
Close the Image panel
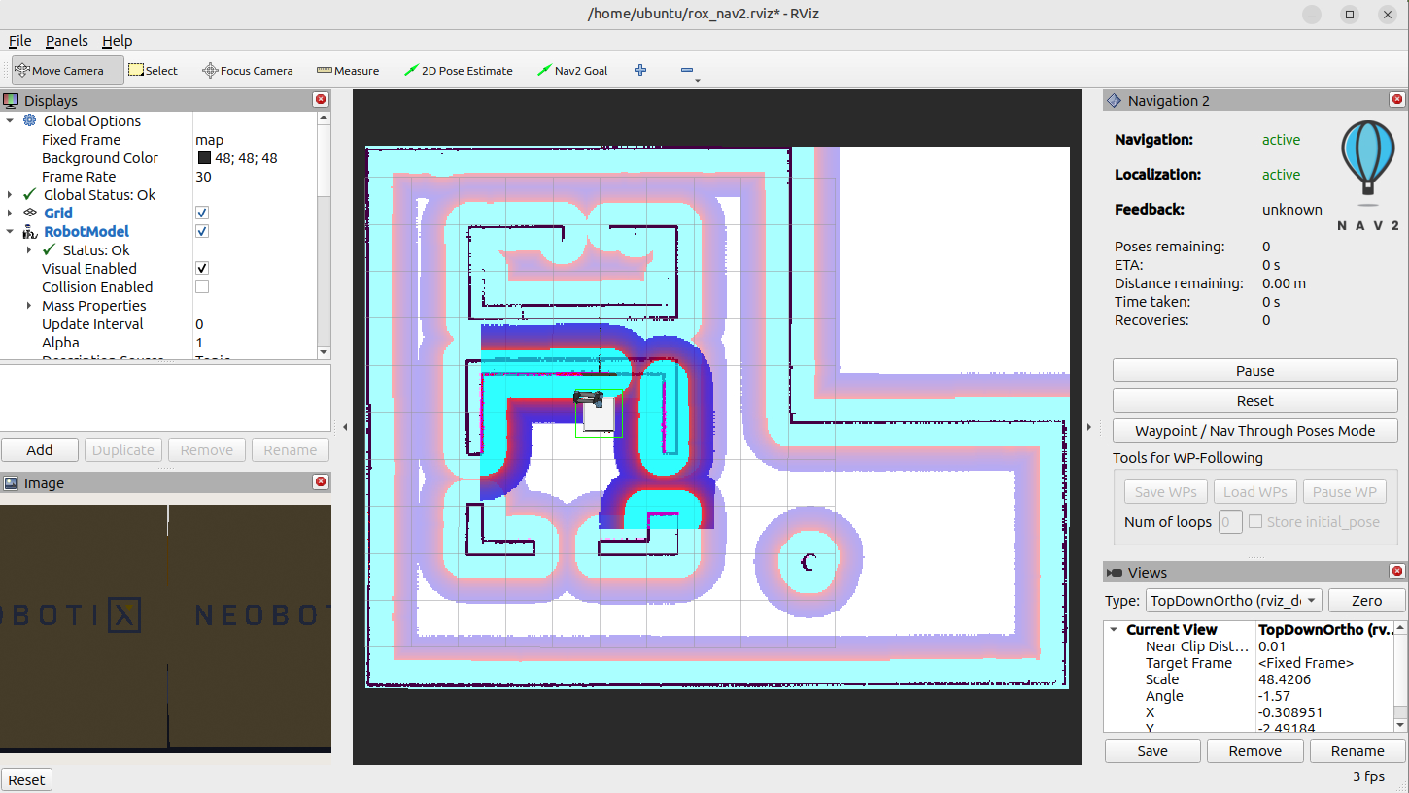[321, 482]
